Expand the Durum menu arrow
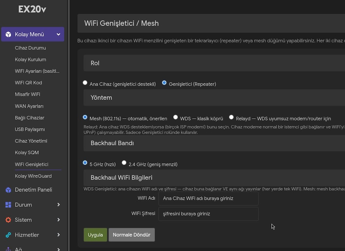The width and height of the screenshot is (345, 251). click(x=59, y=205)
